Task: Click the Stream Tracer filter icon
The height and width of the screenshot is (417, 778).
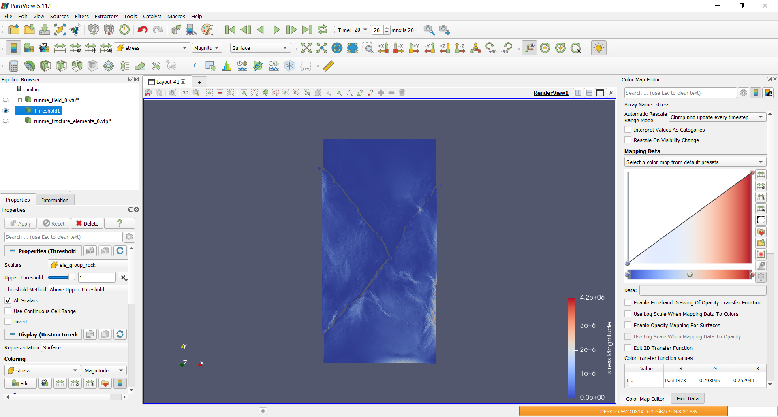Action: coord(124,66)
